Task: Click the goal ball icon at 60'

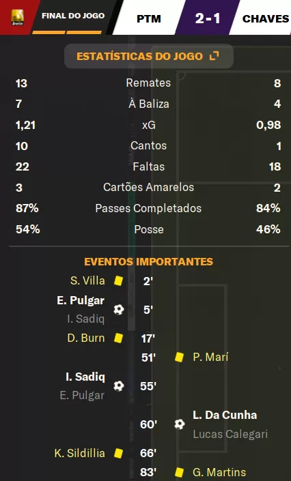Action: [180, 424]
